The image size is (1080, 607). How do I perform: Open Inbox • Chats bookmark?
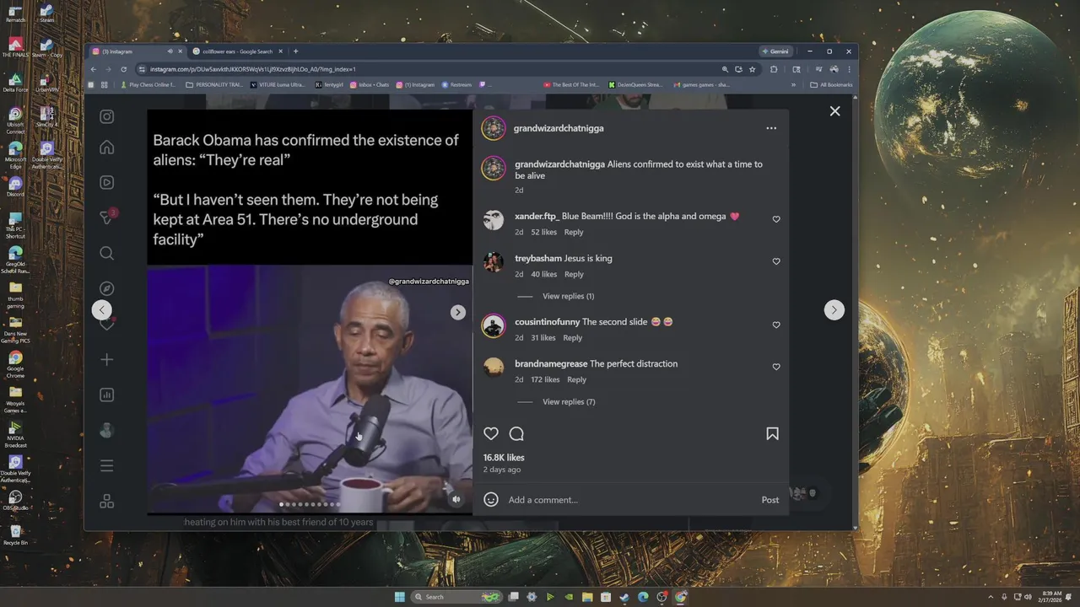click(370, 84)
